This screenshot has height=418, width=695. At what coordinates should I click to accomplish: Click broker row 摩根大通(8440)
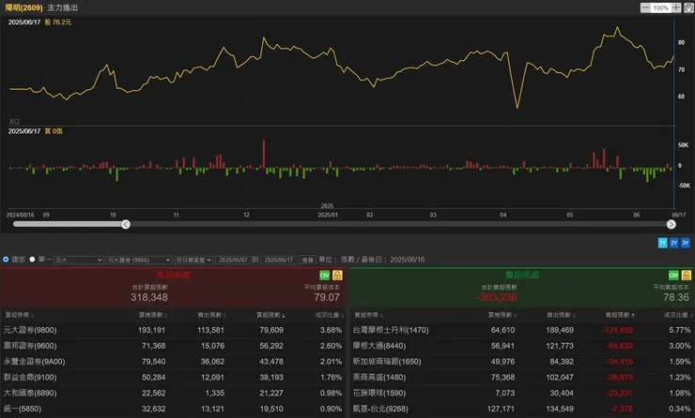pos(522,346)
